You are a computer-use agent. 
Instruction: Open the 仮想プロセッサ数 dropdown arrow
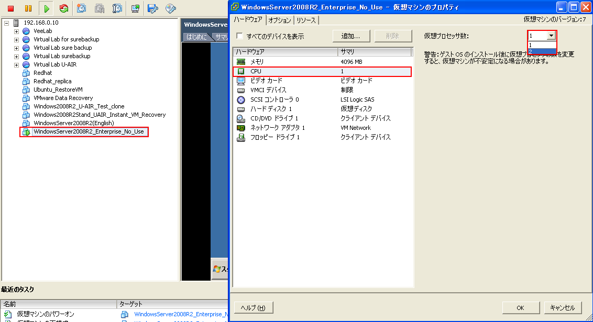(x=552, y=36)
